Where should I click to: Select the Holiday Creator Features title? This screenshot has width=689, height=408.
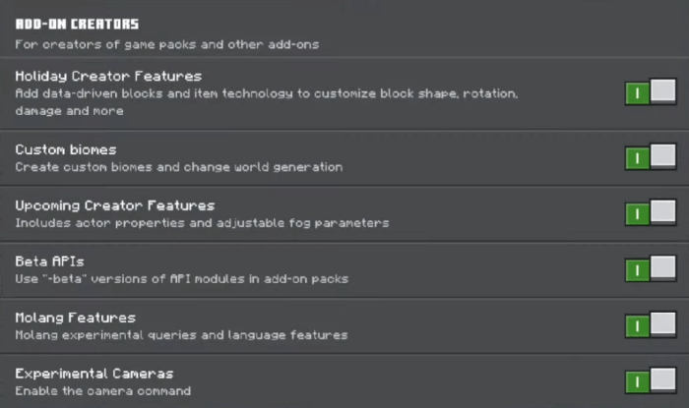[x=108, y=76]
